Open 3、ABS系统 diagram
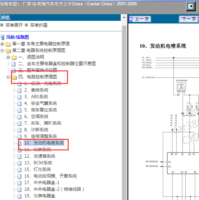The image size is (199, 200). (x=36, y=97)
